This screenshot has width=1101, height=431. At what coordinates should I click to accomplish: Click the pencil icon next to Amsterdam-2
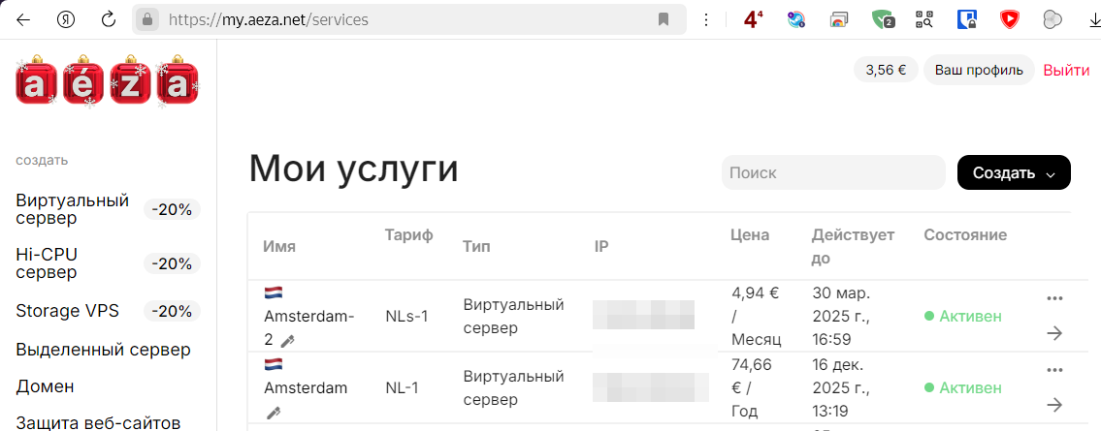(x=287, y=341)
